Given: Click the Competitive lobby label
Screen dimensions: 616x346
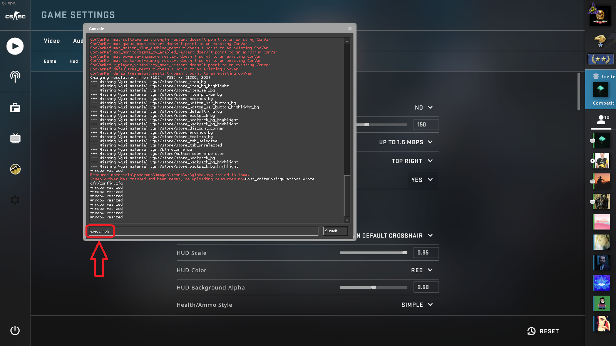Looking at the screenshot, I should point(604,103).
